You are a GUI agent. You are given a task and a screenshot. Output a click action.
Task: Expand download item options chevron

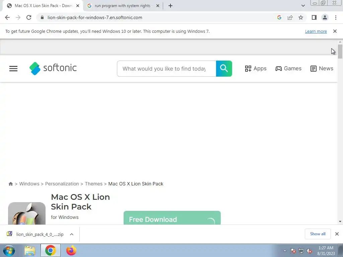point(72,234)
